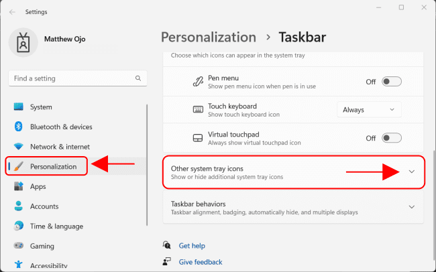The width and height of the screenshot is (436, 272).
Task: Click the System monitor icon
Action: 19,107
